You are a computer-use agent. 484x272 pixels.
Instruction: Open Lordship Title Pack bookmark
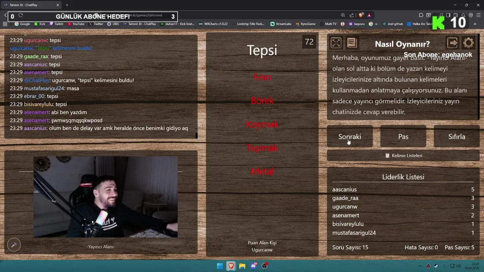[x=248, y=24]
